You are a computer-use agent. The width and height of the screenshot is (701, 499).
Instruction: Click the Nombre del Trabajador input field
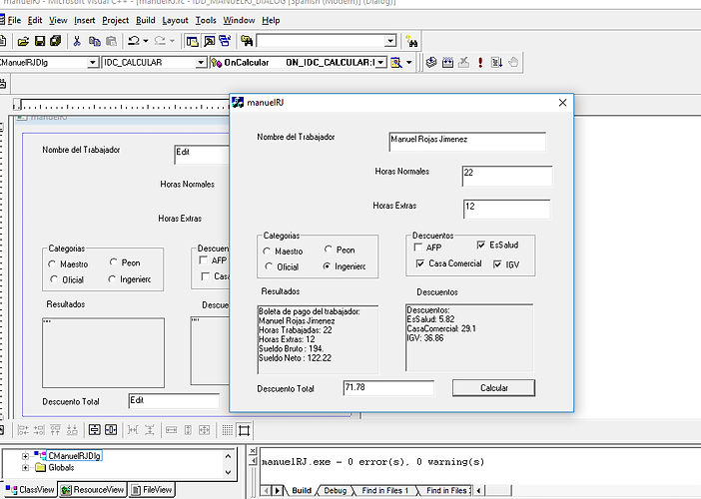pyautogui.click(x=467, y=142)
